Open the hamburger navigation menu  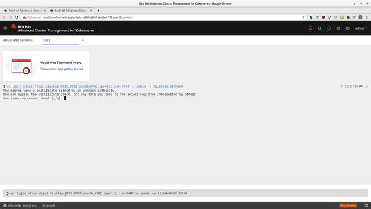point(5,28)
